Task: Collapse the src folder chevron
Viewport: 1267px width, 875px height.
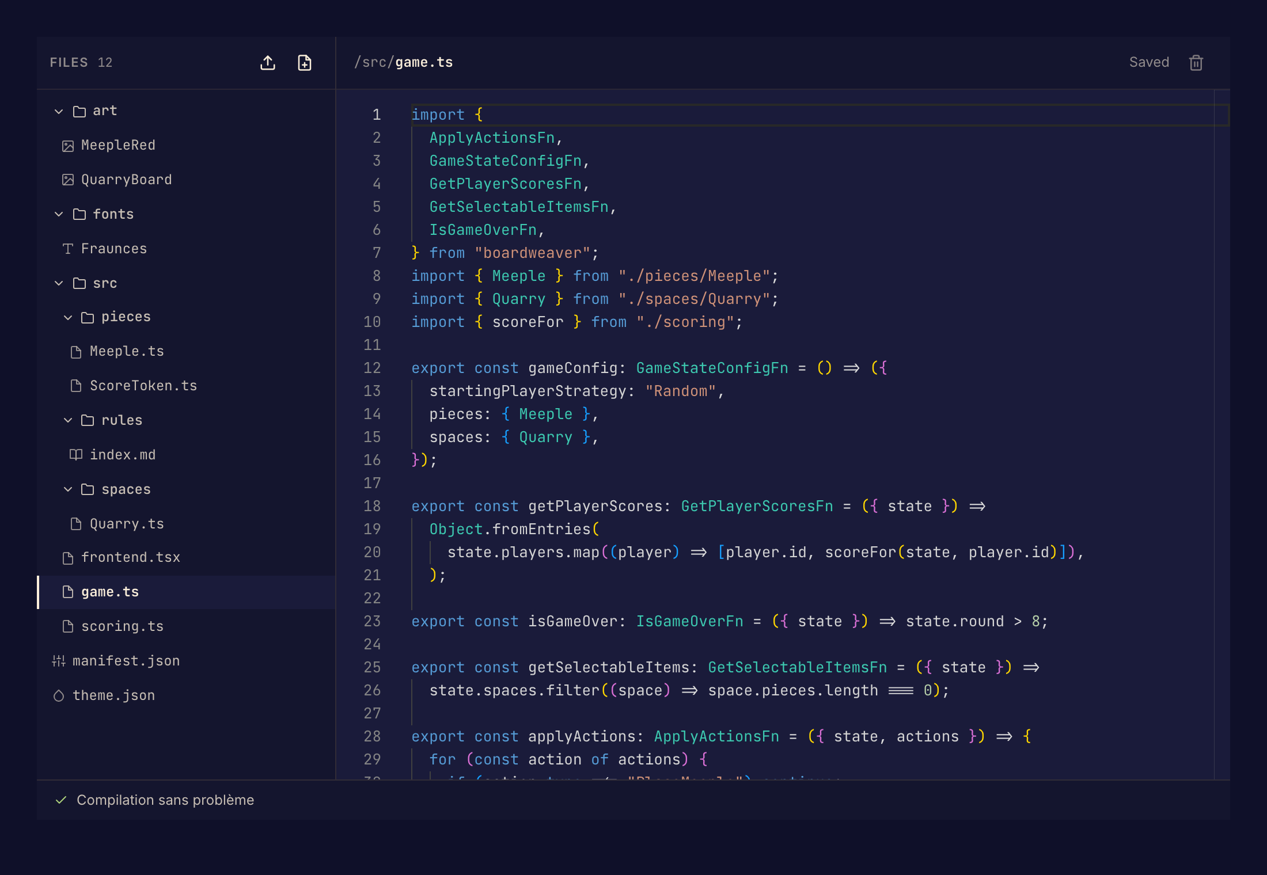Action: (x=59, y=283)
